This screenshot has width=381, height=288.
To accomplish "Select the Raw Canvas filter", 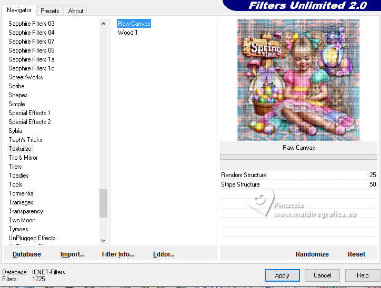I will pyautogui.click(x=134, y=24).
